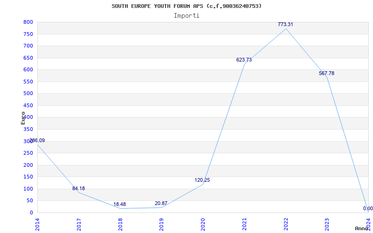Click the 0 y-axis tick label
This screenshot has height=233, width=373.
[31, 212]
